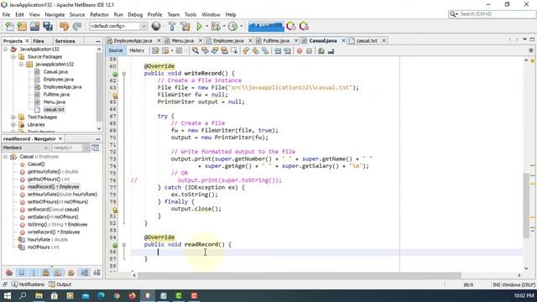The width and height of the screenshot is (537, 302).
Task: Click the Clean and Build Project icon
Action: point(185,26)
